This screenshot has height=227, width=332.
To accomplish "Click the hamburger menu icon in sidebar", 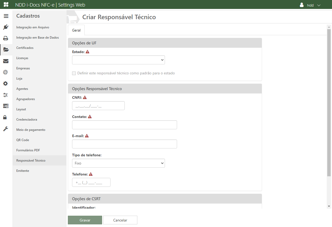I will pos(6,16).
